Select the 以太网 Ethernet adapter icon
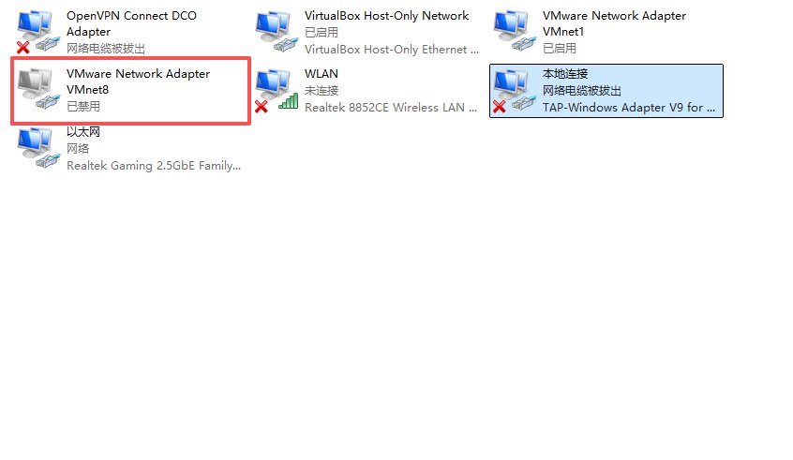 pos(37,147)
